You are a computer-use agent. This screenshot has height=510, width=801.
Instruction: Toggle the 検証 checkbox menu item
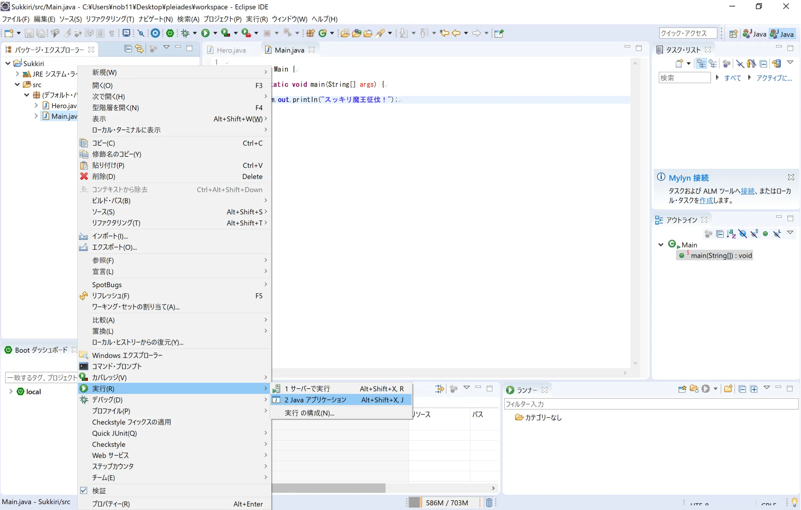84,490
